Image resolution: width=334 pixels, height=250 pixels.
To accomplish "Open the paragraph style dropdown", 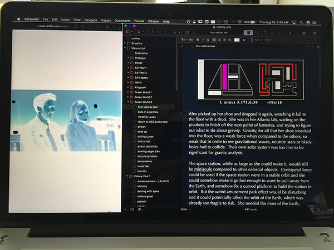I will point(184,39).
